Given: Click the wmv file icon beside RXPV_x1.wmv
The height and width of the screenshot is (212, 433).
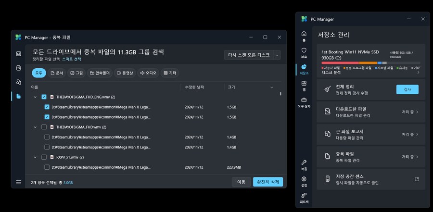Looking at the screenshot, I should point(51,157).
